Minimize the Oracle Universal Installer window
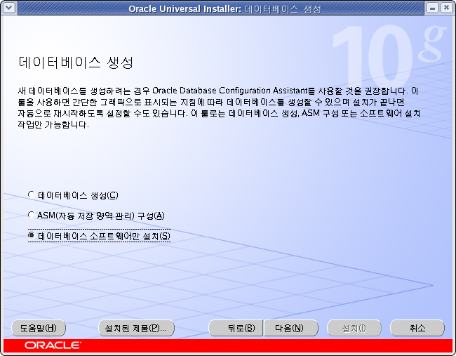This screenshot has width=456, height=356. [433, 8]
